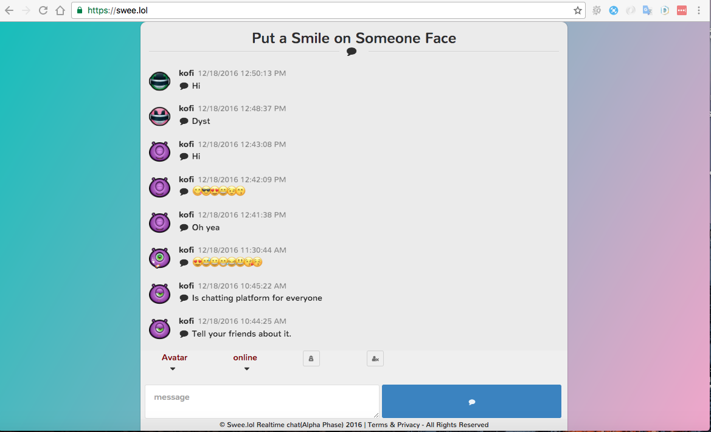711x432 pixels.
Task: Go to the browser home page
Action: tap(60, 10)
